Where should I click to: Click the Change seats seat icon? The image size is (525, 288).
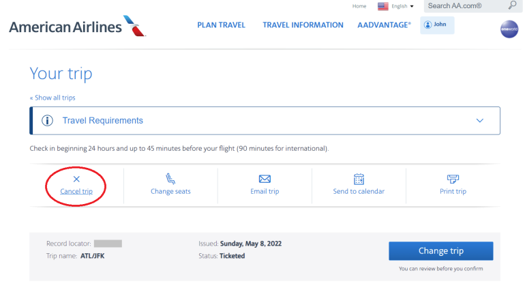[170, 179]
